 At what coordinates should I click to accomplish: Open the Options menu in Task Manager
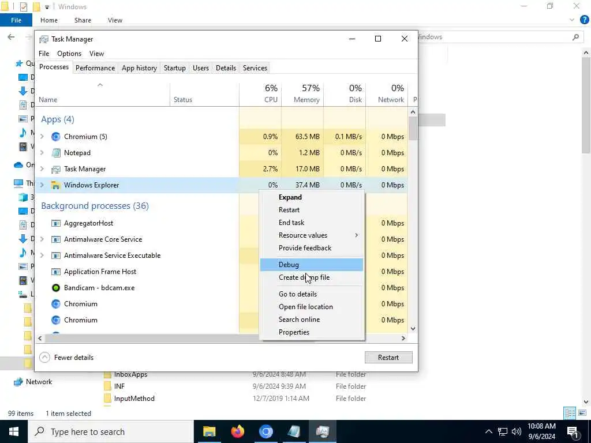(69, 54)
